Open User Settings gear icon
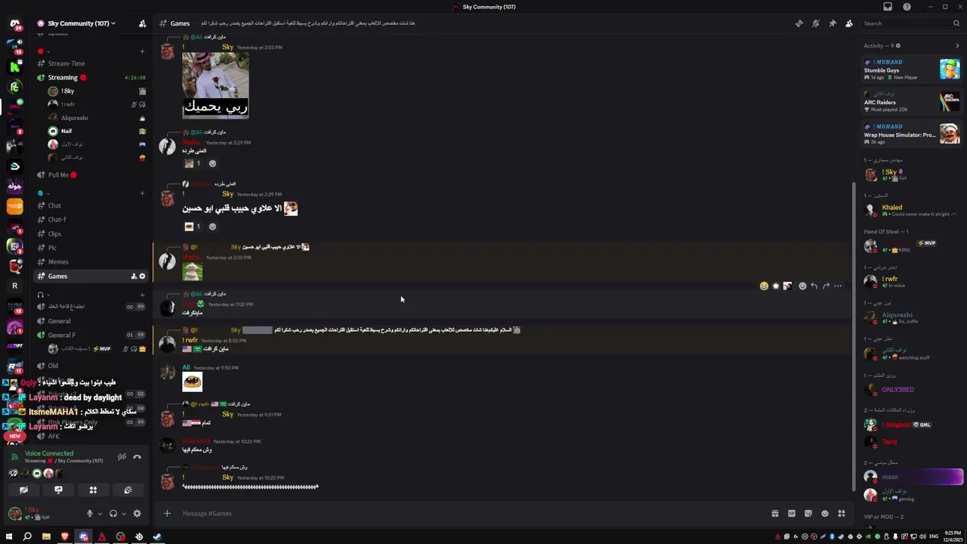Viewport: 967px width, 544px height. coord(137,514)
